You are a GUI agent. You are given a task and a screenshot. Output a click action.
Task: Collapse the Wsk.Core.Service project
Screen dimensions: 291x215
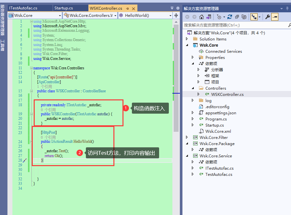[187, 156]
